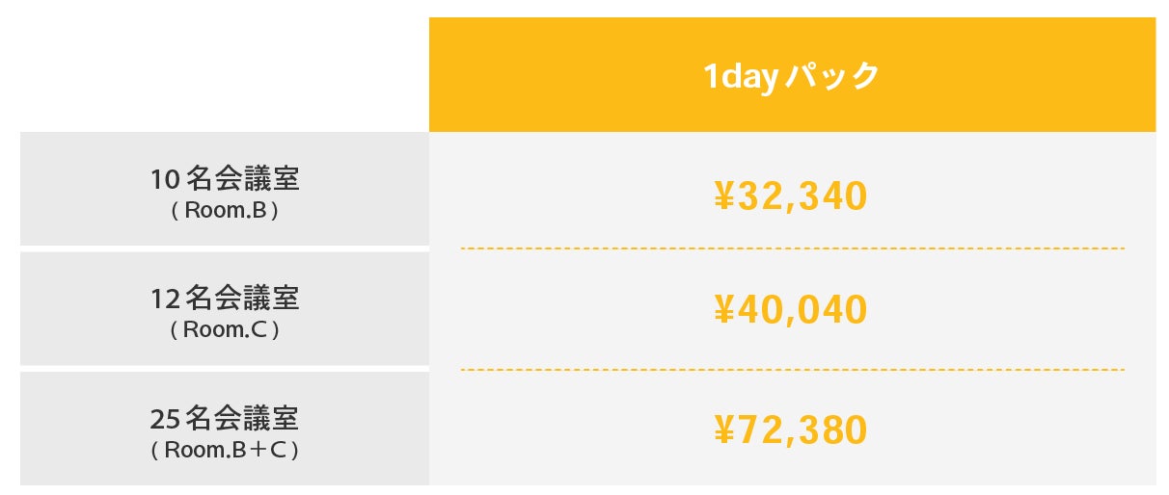This screenshot has width=1169, height=495.
Task: Click the (Room.B) sub-label
Action: pyautogui.click(x=225, y=210)
